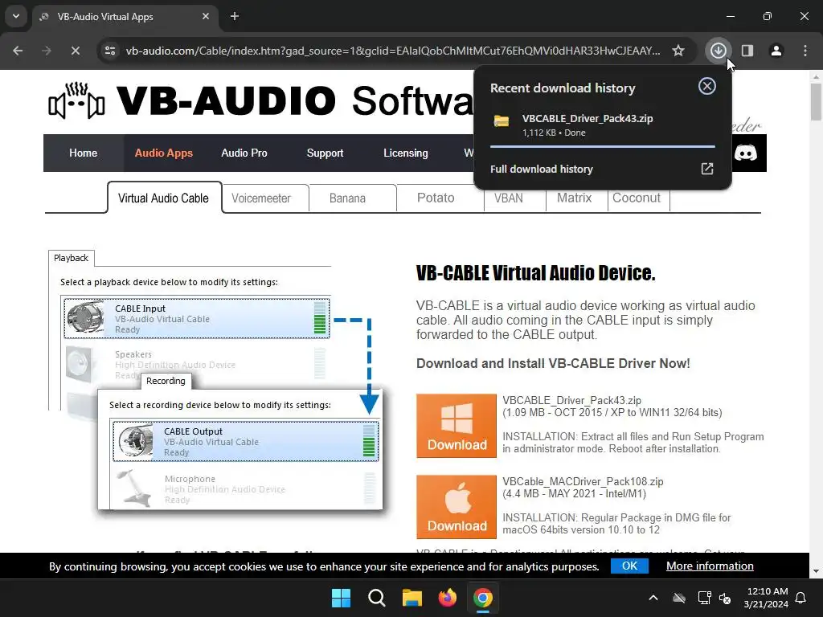Close the VB-Audio Virtual Apps tab
Image resolution: width=823 pixels, height=617 pixels.
206,16
